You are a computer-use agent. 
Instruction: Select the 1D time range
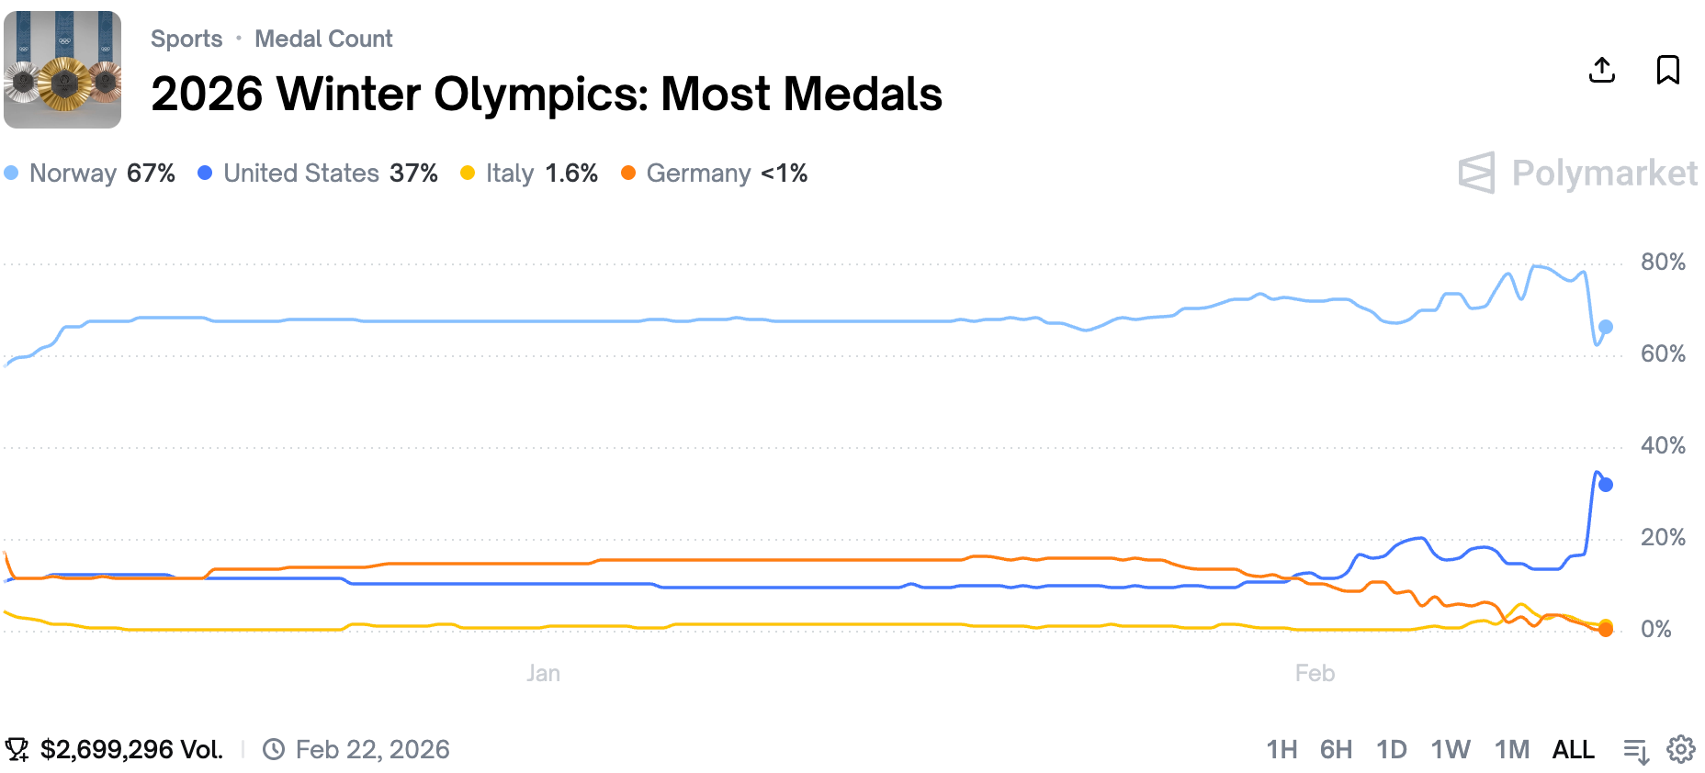[x=1391, y=750]
